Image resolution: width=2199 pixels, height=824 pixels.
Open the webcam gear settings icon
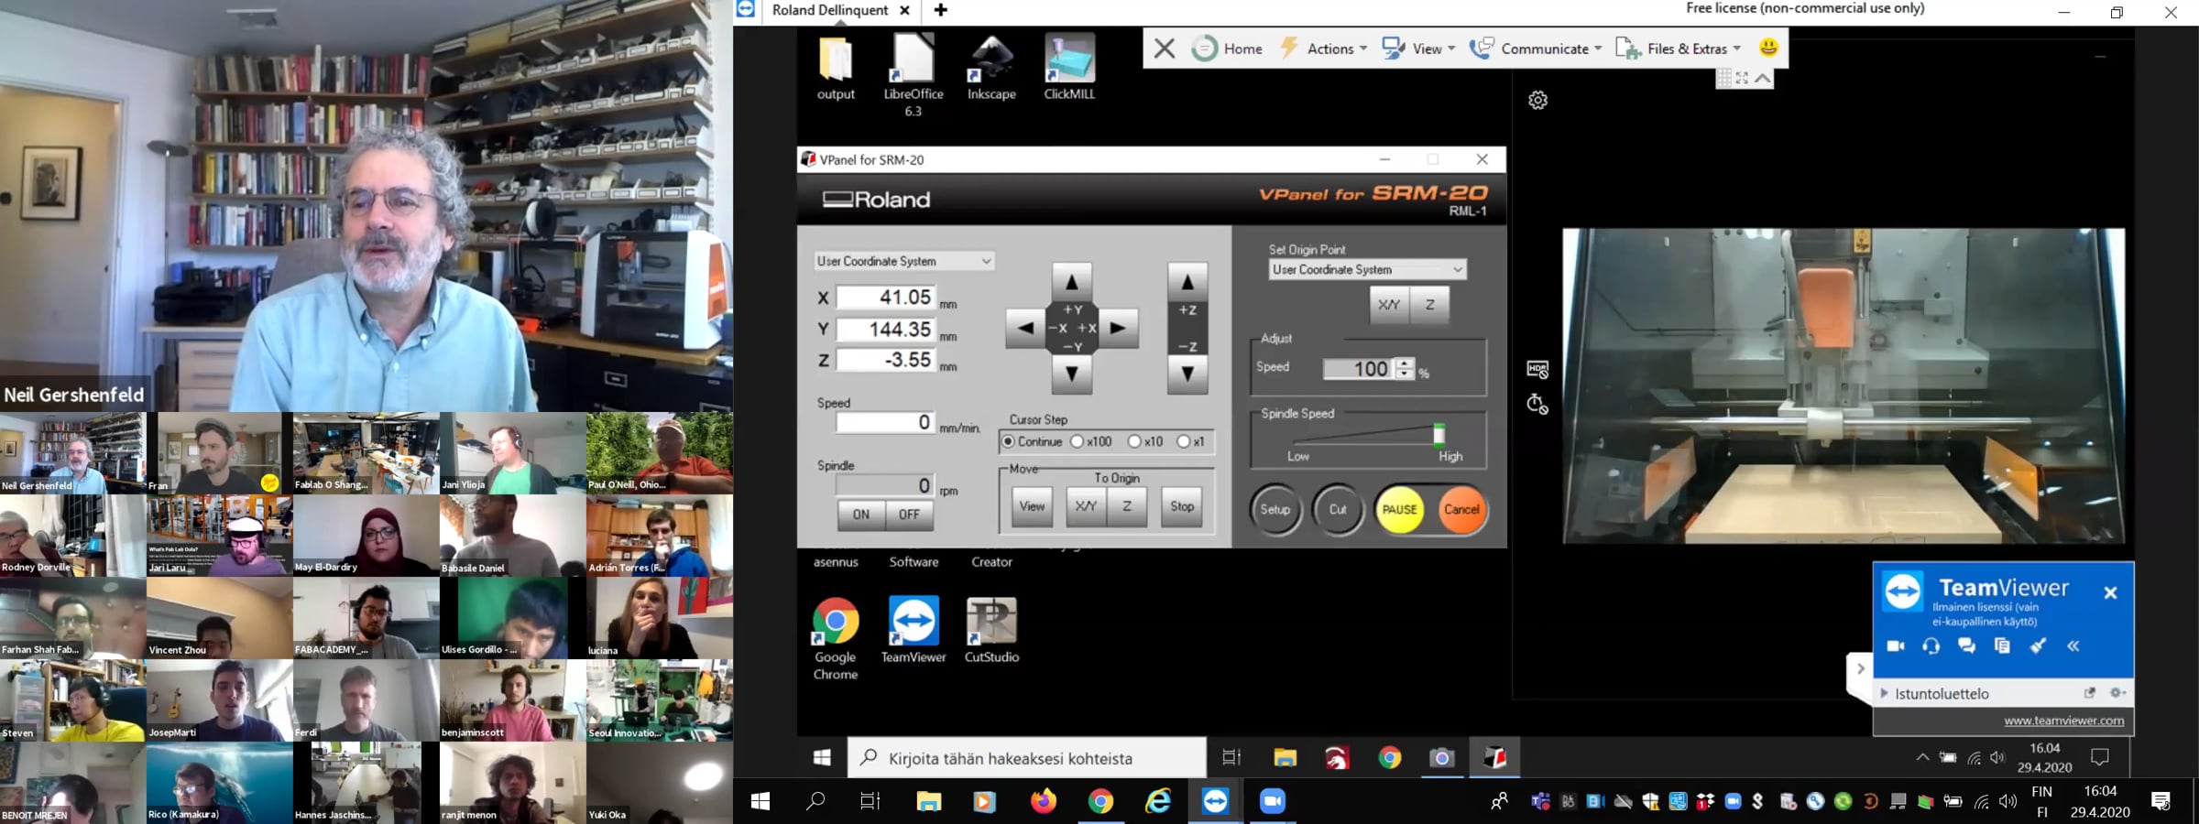1538,101
